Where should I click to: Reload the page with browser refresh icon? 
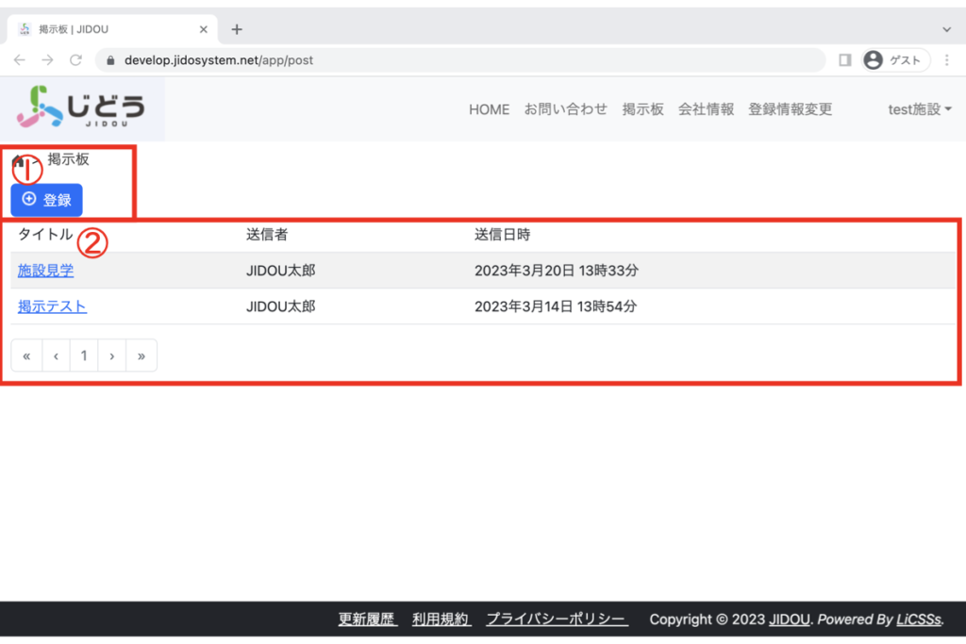pos(75,60)
